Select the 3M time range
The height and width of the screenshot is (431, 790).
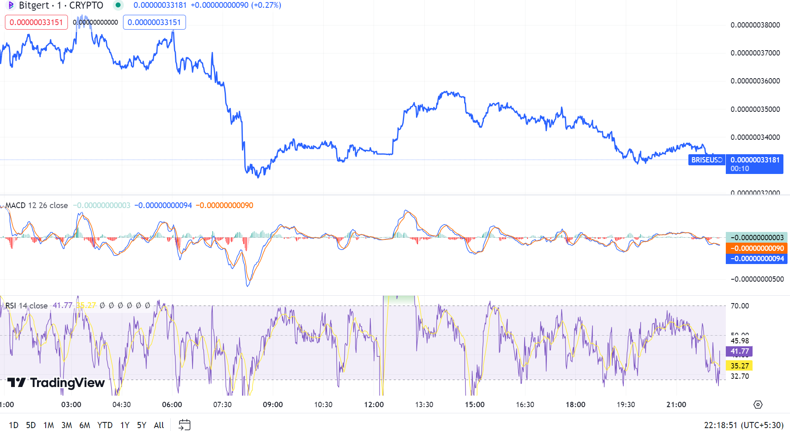67,425
